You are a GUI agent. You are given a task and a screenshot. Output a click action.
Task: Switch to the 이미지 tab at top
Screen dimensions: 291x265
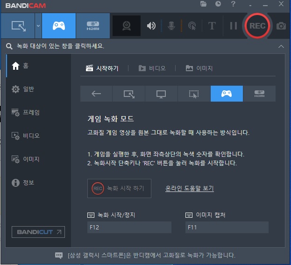[x=199, y=68]
